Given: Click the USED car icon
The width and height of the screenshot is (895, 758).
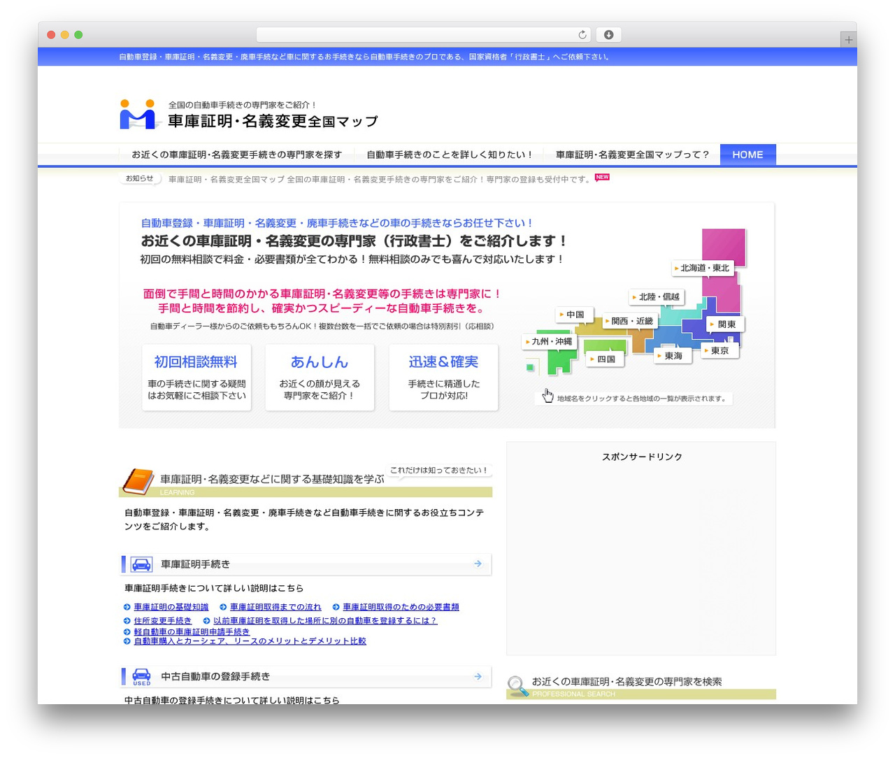Looking at the screenshot, I should [141, 677].
